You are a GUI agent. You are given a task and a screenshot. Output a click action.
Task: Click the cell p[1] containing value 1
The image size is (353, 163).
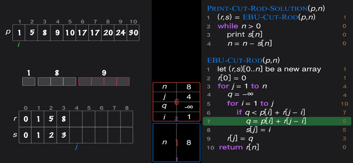click(x=19, y=32)
